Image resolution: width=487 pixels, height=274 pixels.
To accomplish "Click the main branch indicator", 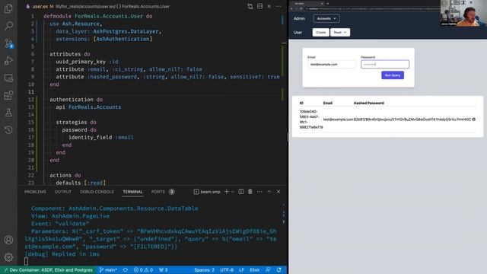I will click(108, 270).
